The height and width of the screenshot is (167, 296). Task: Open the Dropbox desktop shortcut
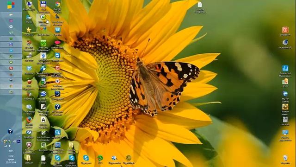click(x=29, y=70)
